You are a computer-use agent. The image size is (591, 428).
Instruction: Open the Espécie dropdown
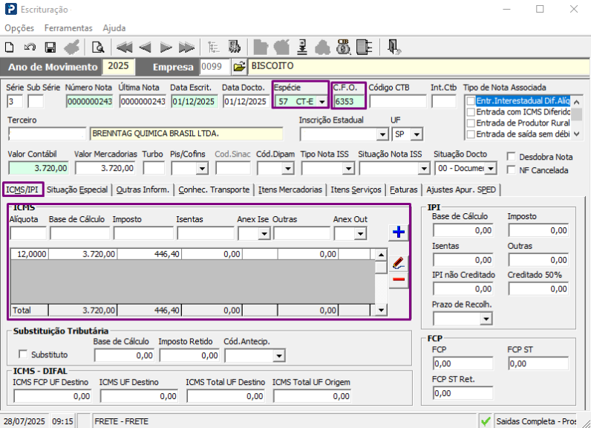[321, 101]
